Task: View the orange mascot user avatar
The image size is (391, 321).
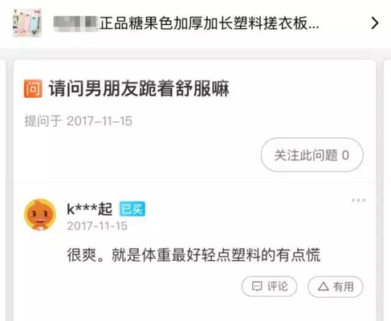Action: pos(40,214)
